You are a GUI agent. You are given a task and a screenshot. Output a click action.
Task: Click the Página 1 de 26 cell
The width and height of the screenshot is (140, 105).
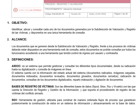(x=122, y=15)
